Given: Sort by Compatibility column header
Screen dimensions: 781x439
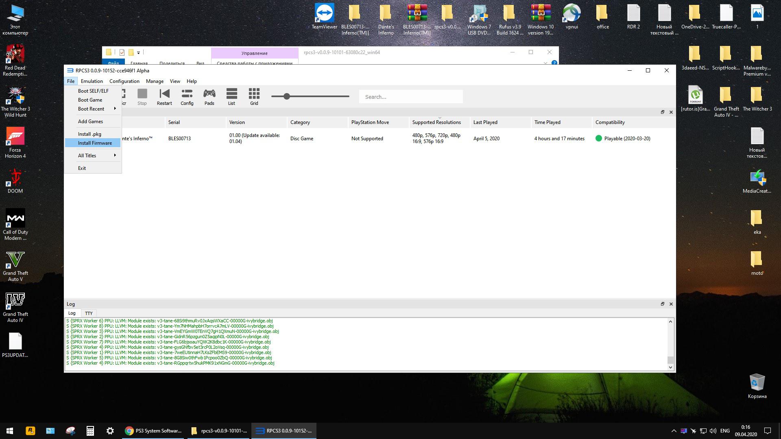Looking at the screenshot, I should pyautogui.click(x=610, y=122).
